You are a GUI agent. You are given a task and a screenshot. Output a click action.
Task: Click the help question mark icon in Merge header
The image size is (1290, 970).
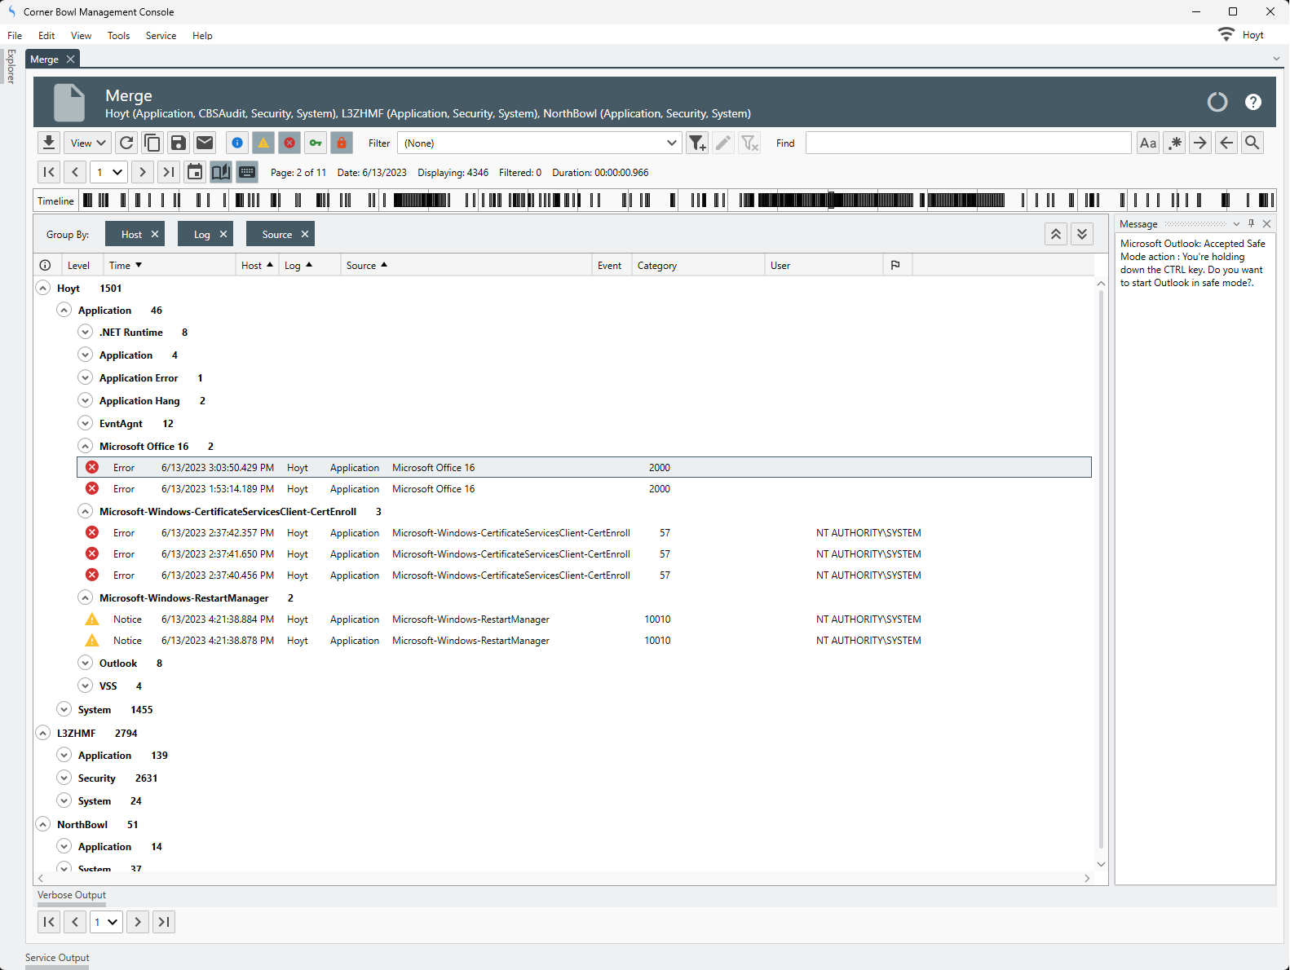1252,102
